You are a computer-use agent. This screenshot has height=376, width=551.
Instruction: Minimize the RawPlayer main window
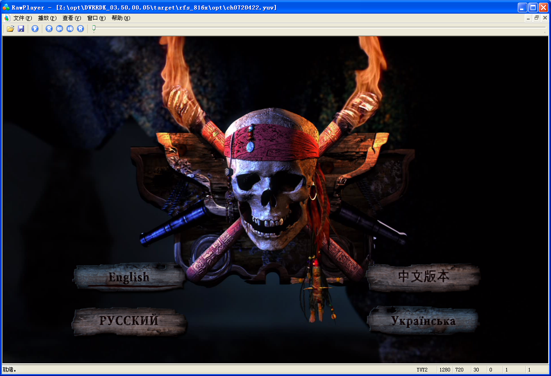coord(522,7)
